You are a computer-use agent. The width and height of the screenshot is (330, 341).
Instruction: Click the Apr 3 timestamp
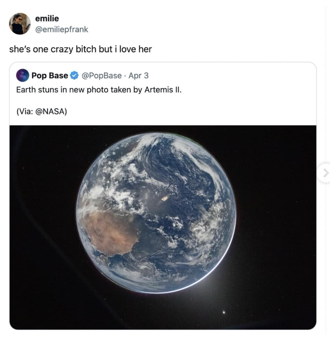tap(138, 76)
